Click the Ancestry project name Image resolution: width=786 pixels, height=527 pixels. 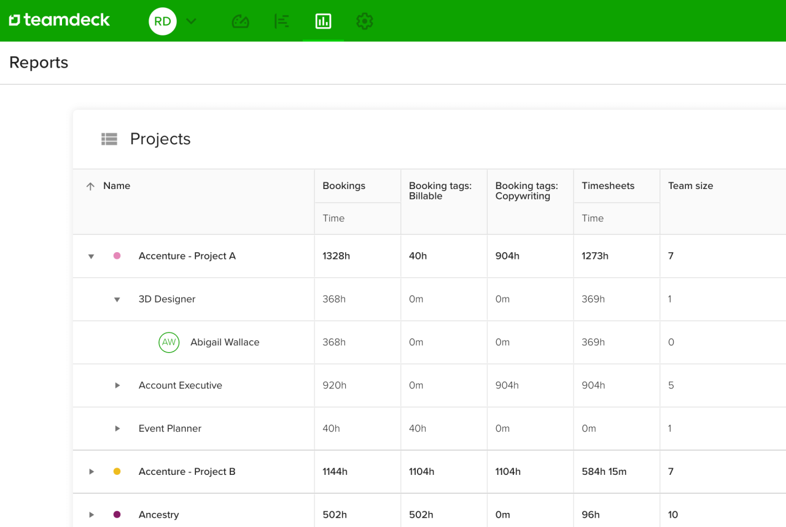coord(158,515)
